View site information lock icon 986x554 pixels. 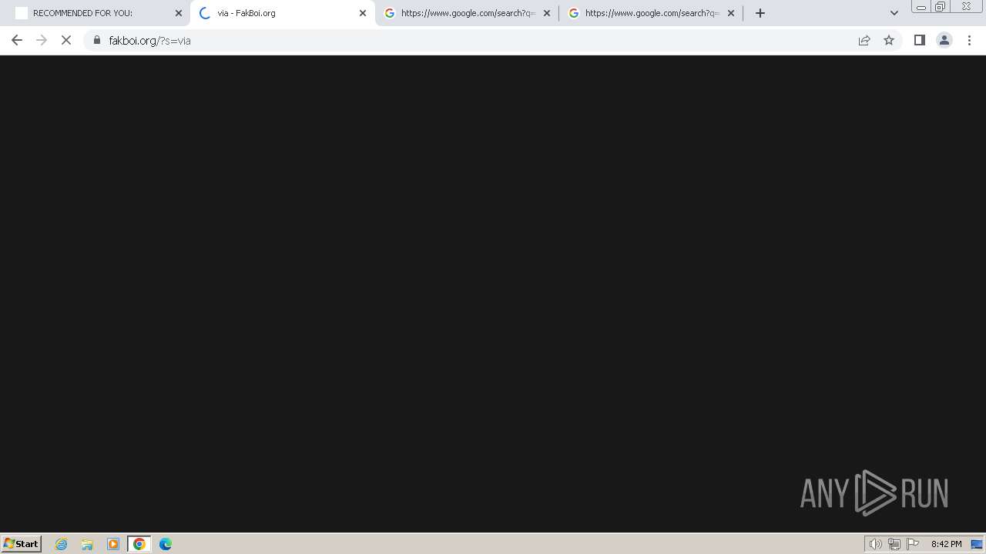pos(97,40)
